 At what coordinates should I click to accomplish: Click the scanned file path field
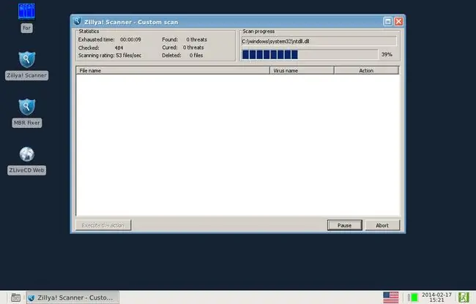(319, 41)
